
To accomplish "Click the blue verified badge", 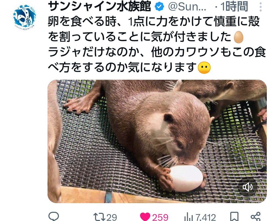I will pyautogui.click(x=159, y=7).
